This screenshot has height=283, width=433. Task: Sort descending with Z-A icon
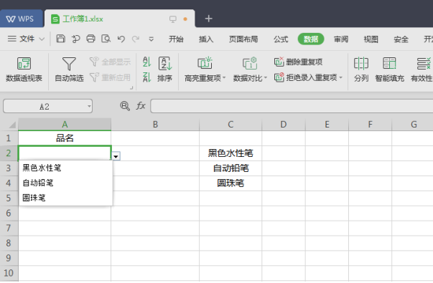[146, 77]
